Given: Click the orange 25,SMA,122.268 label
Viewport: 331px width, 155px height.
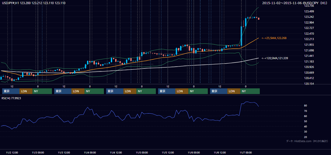Looking at the screenshot, I should [274, 38].
